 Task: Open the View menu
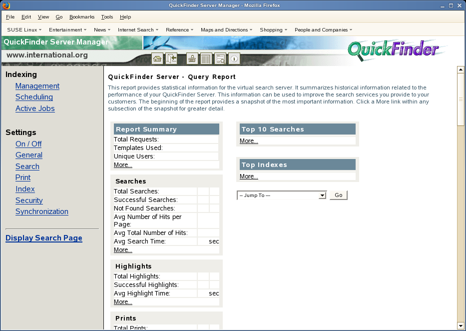tap(43, 17)
